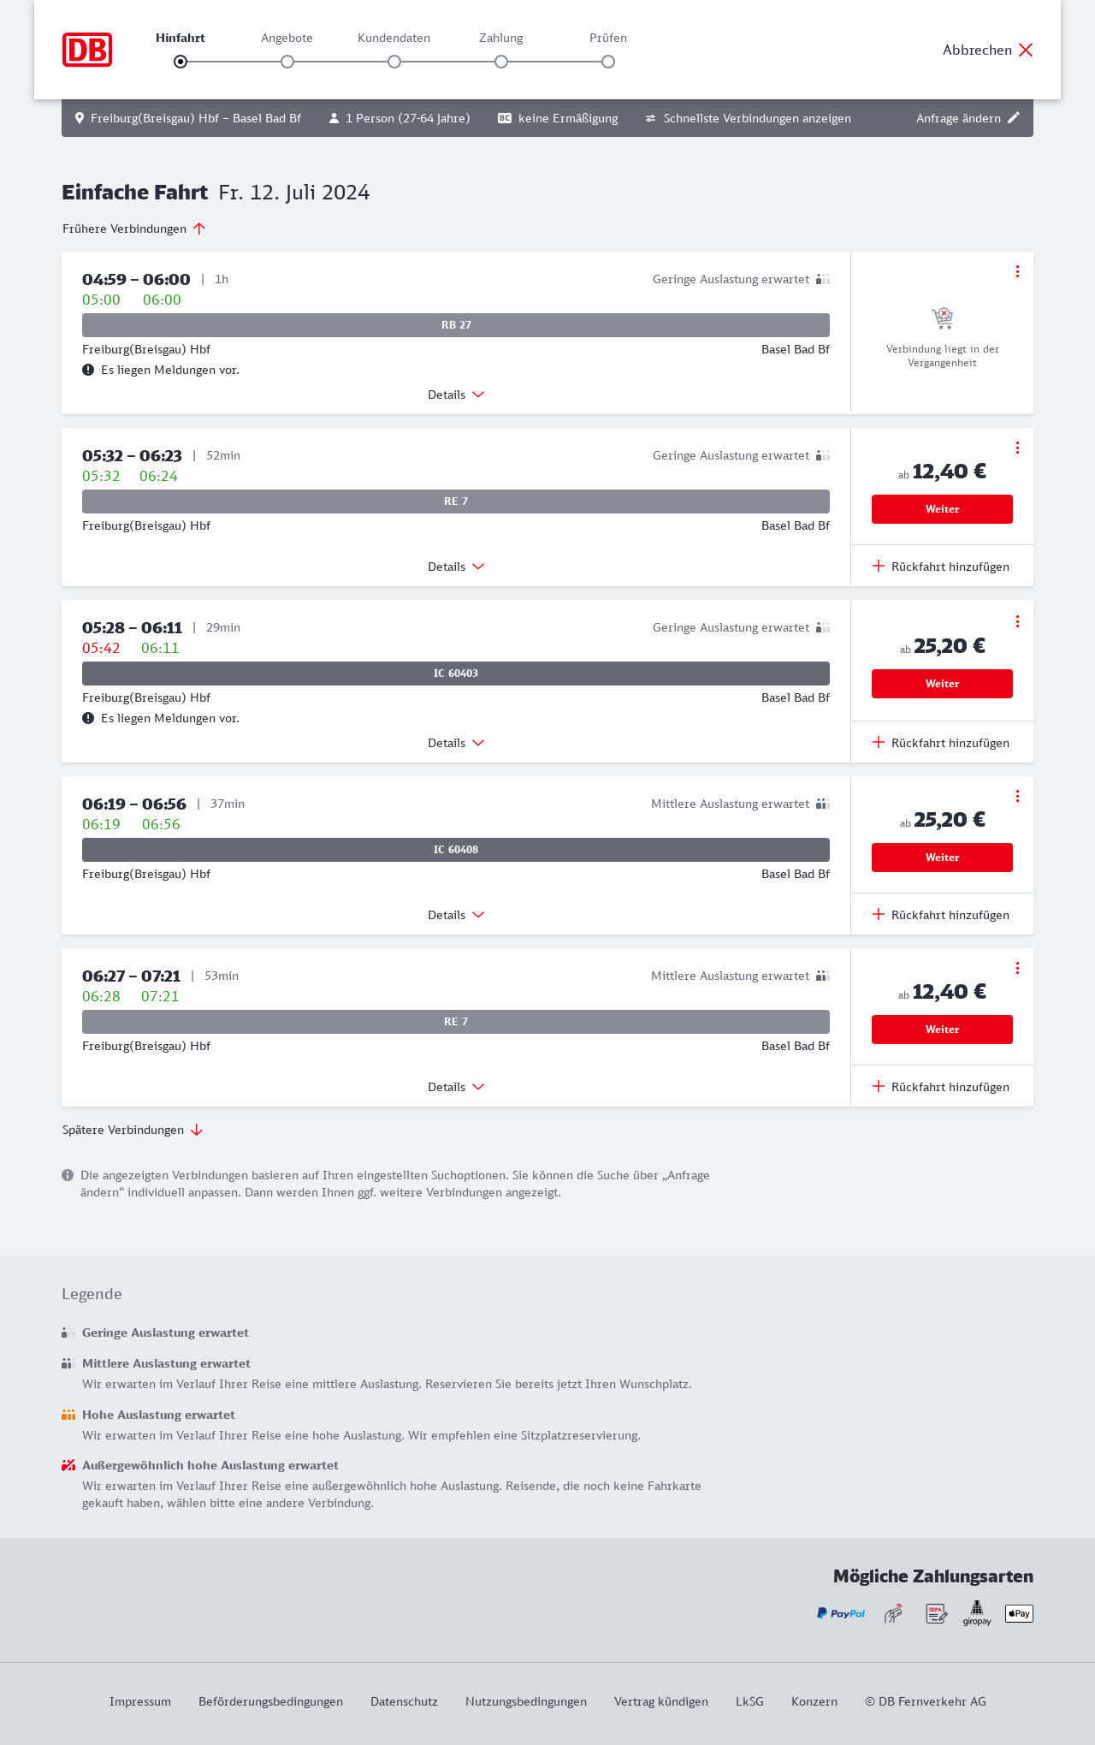Load Spätere Verbindungen
This screenshot has width=1095, height=1745.
tap(133, 1130)
